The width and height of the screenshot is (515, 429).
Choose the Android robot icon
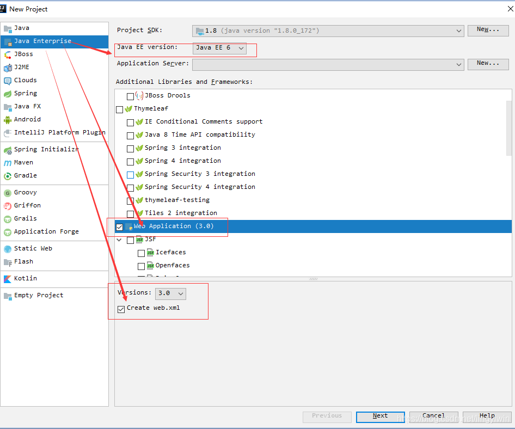pos(8,120)
